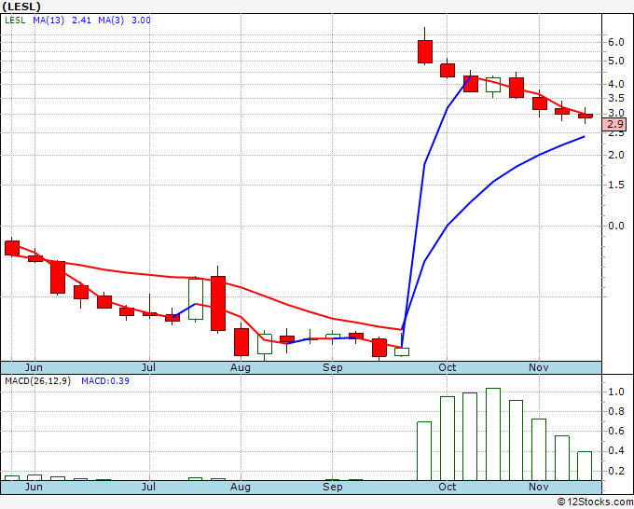Click the last MACD histogram bar near 0.4
634x509 pixels.
pyautogui.click(x=585, y=466)
